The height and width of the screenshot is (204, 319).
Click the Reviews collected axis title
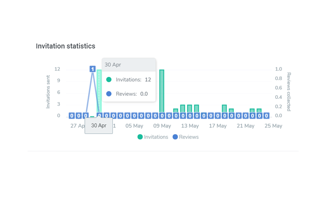[x=287, y=92]
